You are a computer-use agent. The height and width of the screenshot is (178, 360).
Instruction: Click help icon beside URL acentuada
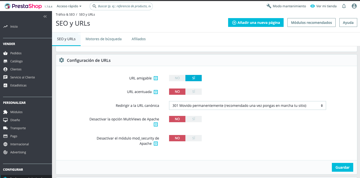tap(156, 92)
